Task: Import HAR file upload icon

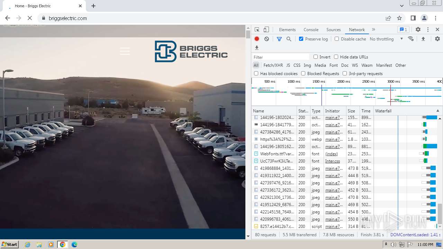Action: coord(423,39)
